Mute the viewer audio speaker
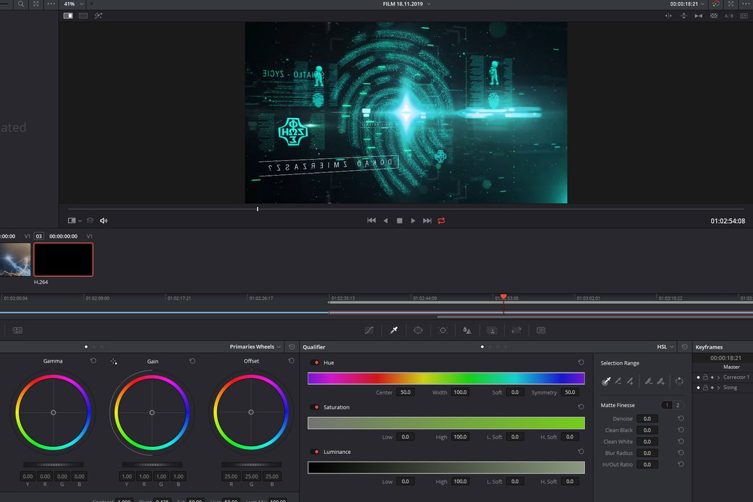 coord(104,220)
